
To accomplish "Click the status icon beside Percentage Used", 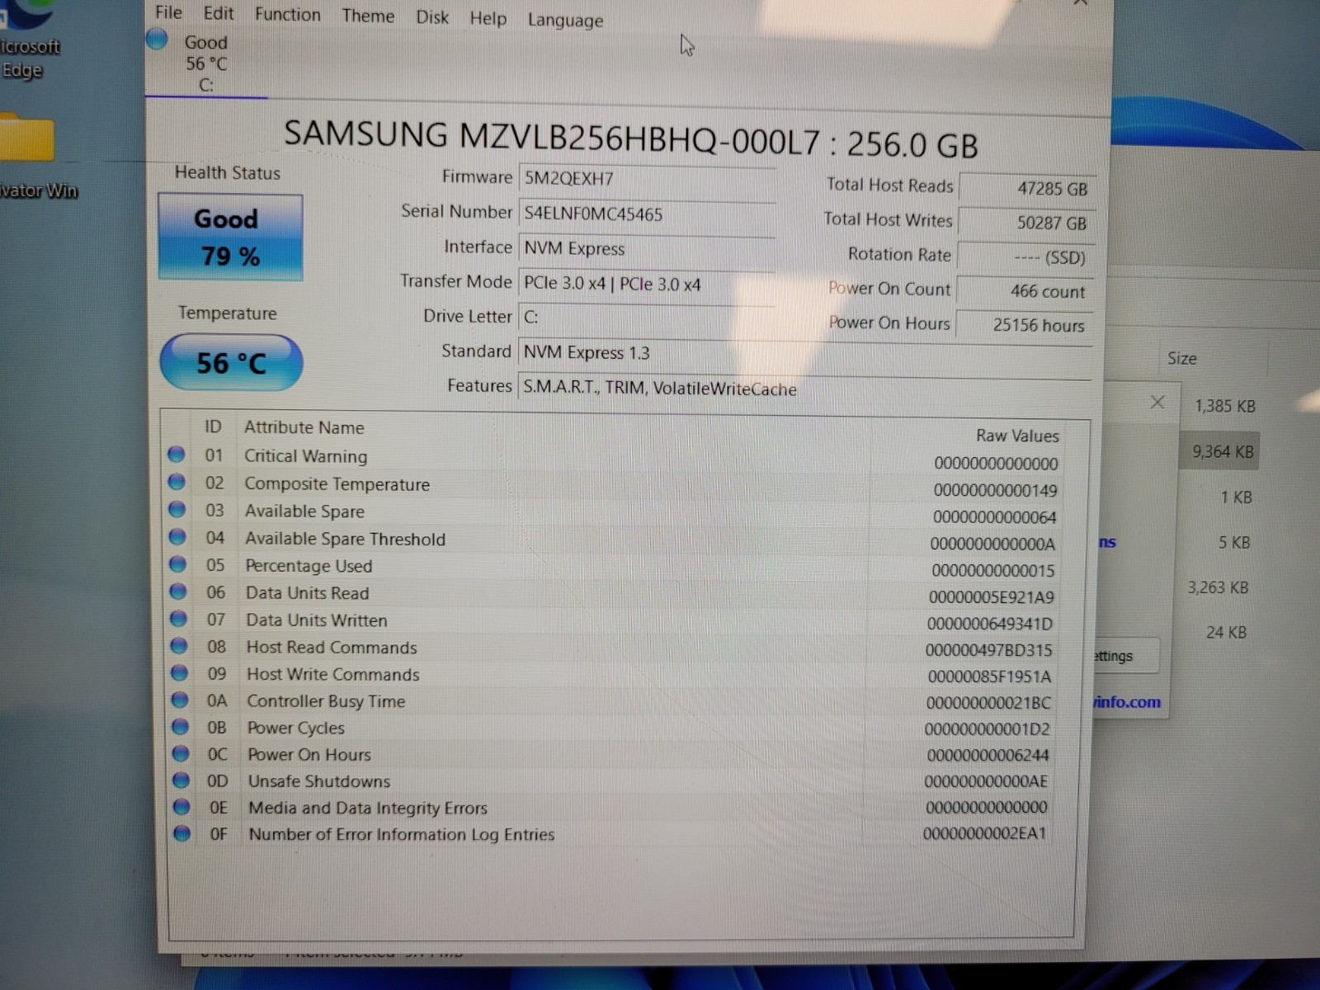I will coord(177,564).
